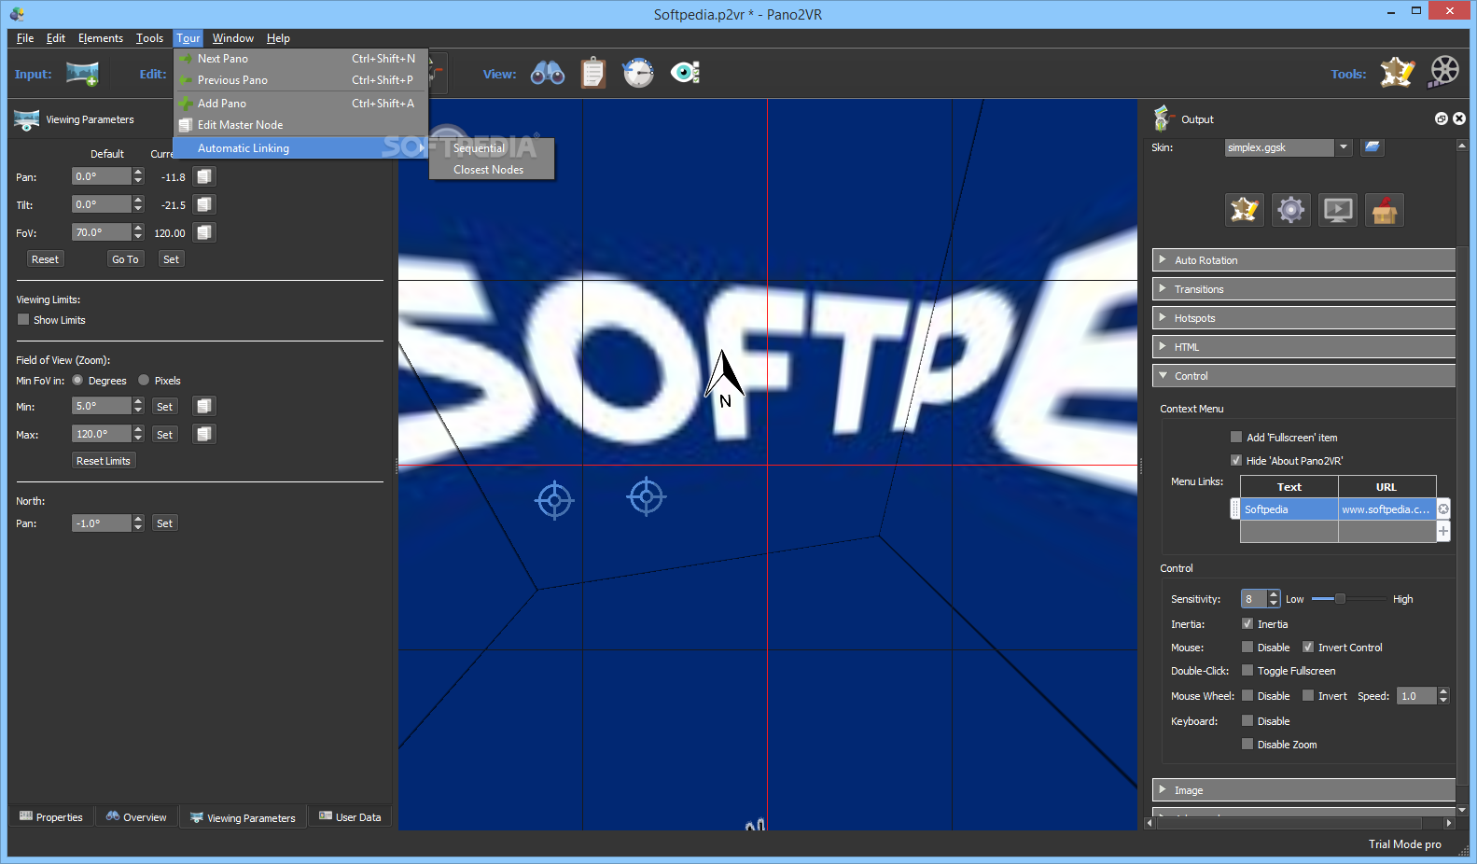This screenshot has width=1477, height=864.
Task: Select Pixels for Min FoV
Action: [x=144, y=380]
